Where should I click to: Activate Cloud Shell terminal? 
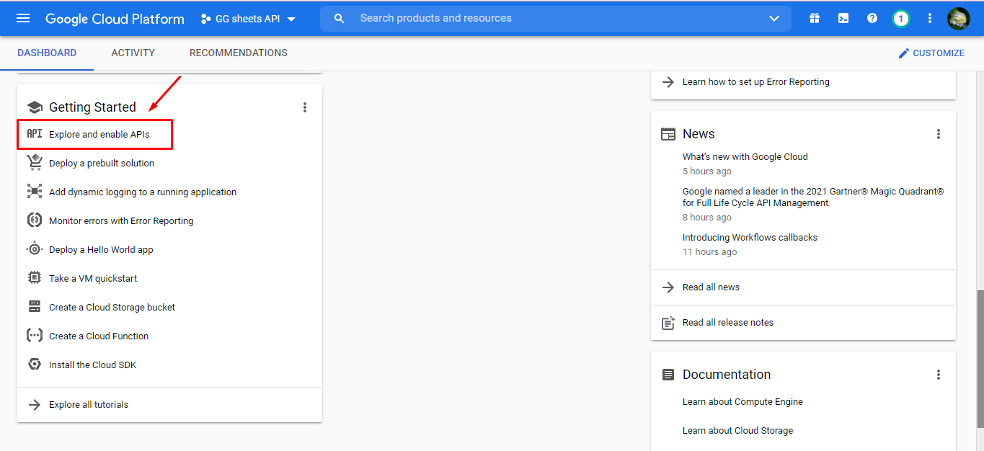coord(843,18)
